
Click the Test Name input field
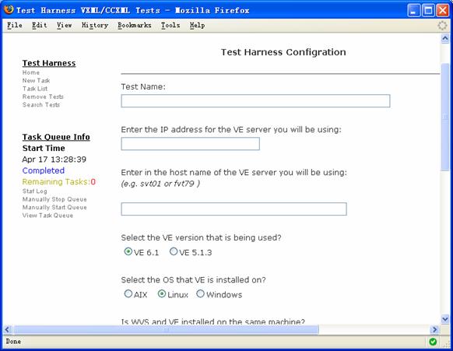coord(255,101)
